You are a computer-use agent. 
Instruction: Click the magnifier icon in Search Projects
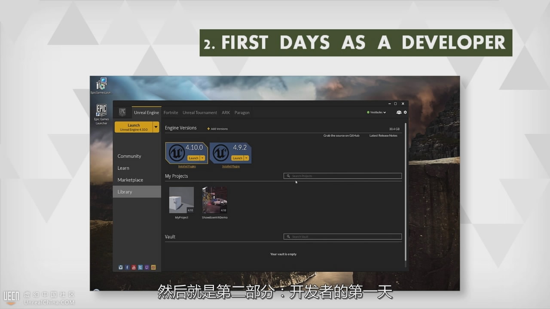288,176
